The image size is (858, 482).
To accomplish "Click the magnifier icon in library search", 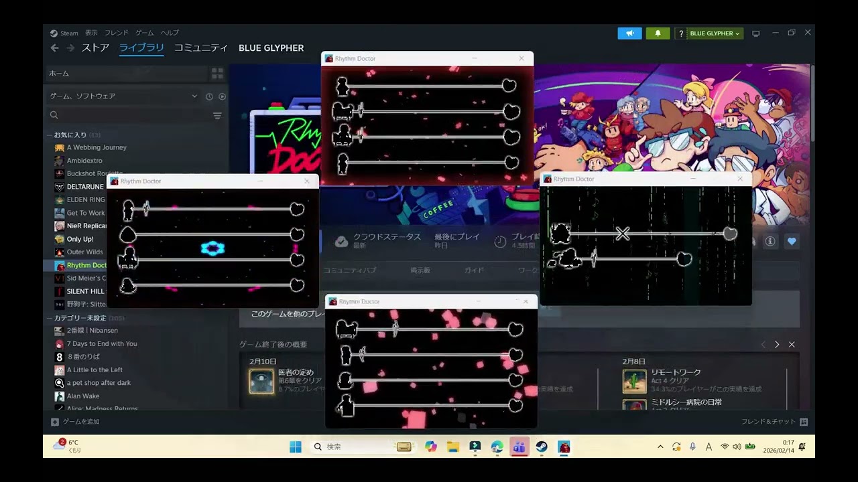I will pos(54,115).
